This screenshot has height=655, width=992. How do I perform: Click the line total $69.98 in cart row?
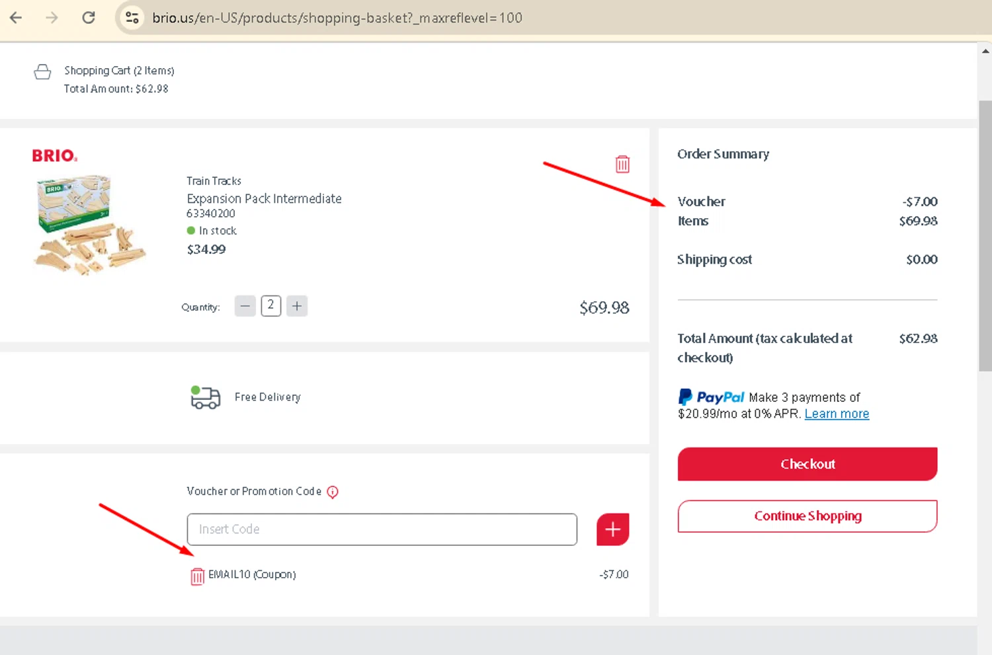pos(604,308)
